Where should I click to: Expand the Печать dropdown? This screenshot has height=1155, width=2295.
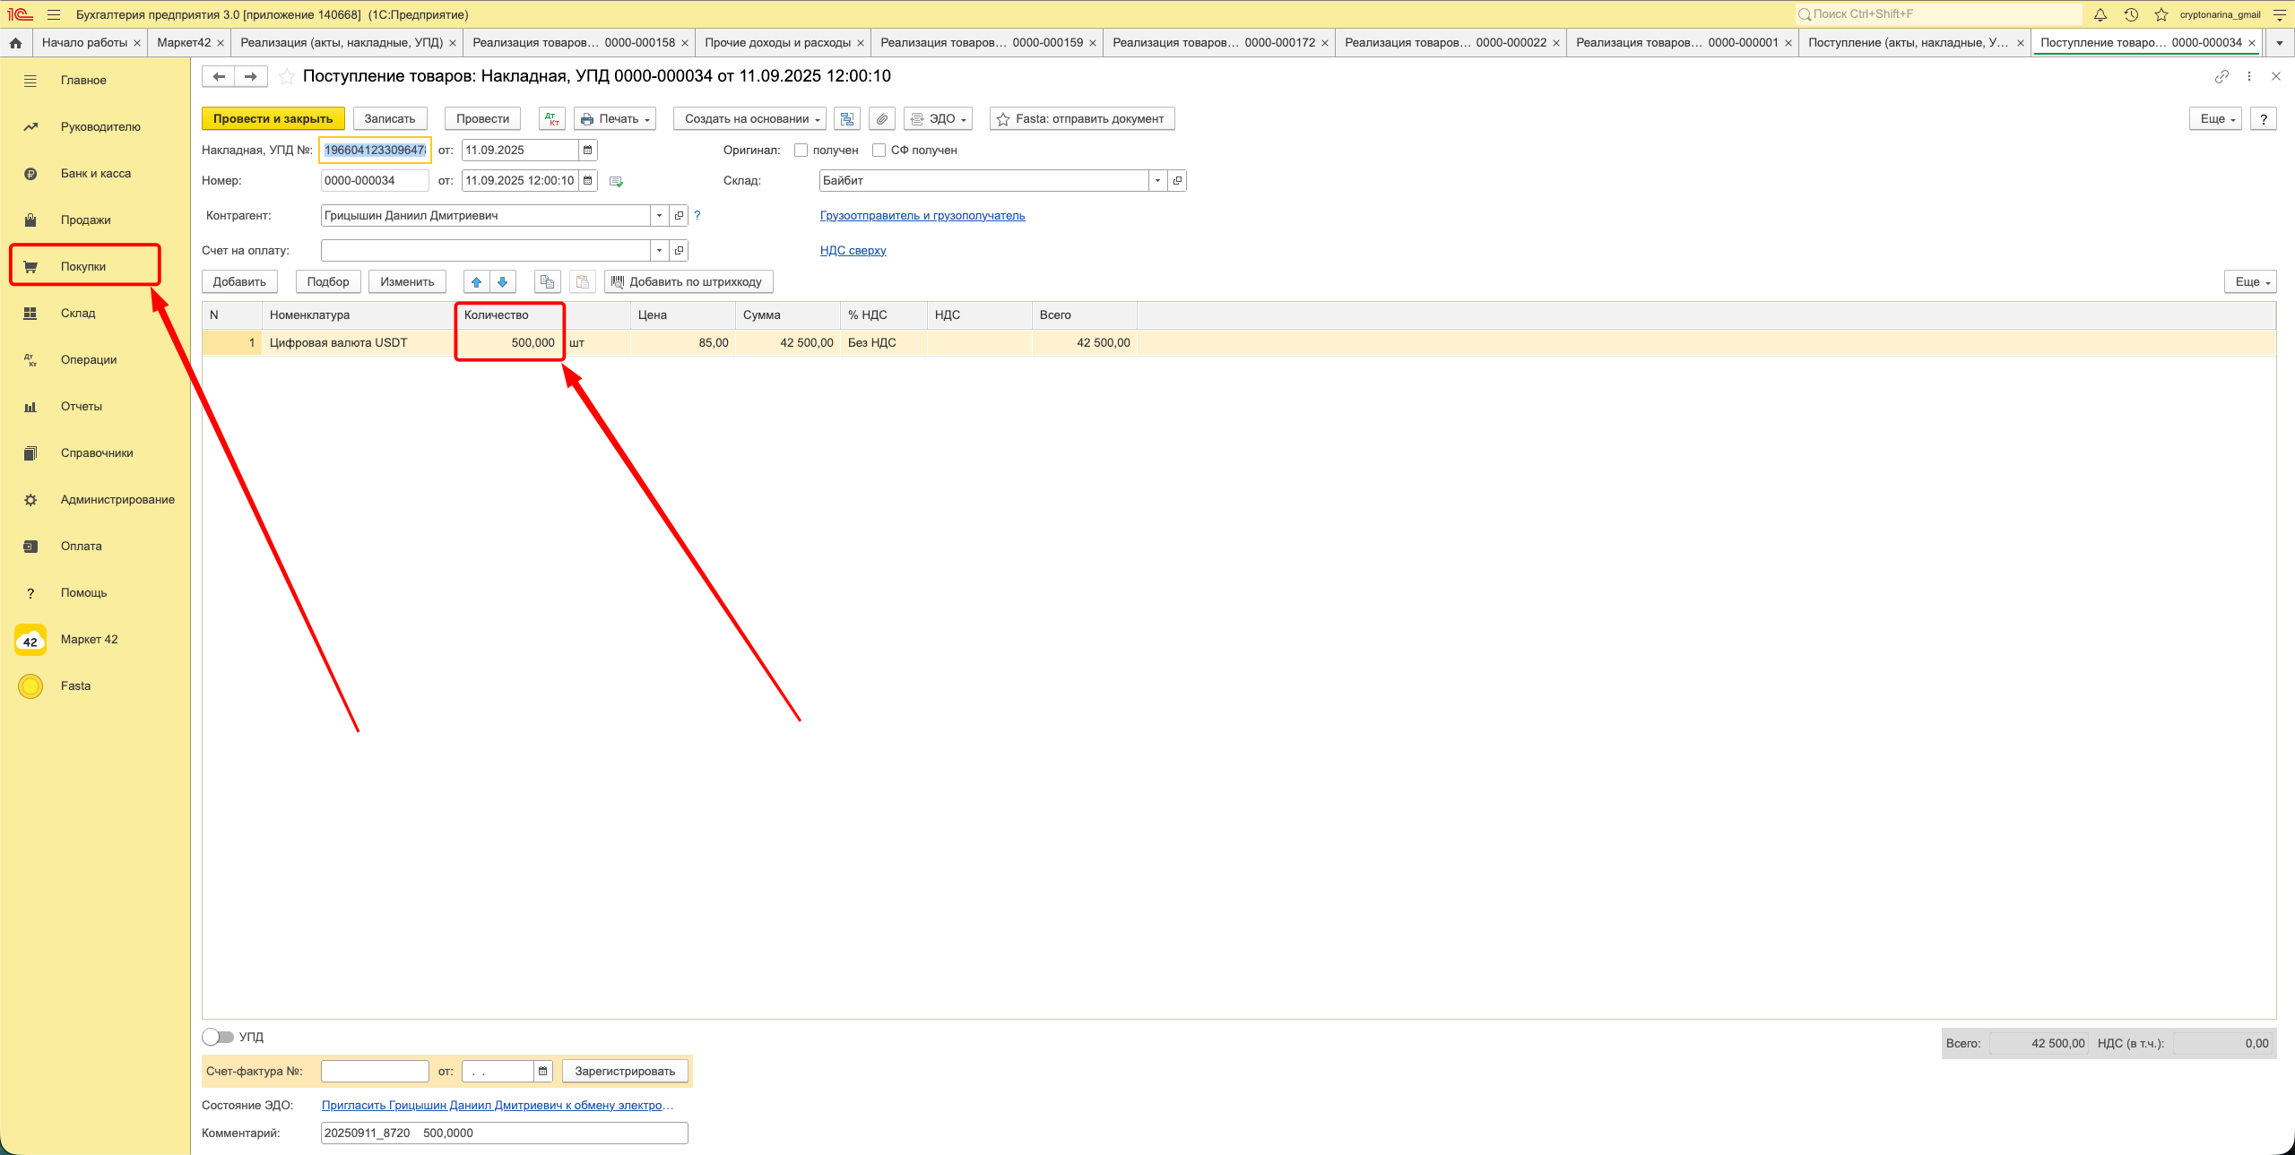615,118
